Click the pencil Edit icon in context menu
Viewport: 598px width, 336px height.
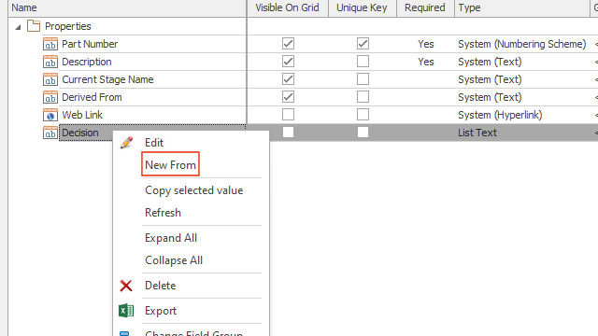coord(127,143)
